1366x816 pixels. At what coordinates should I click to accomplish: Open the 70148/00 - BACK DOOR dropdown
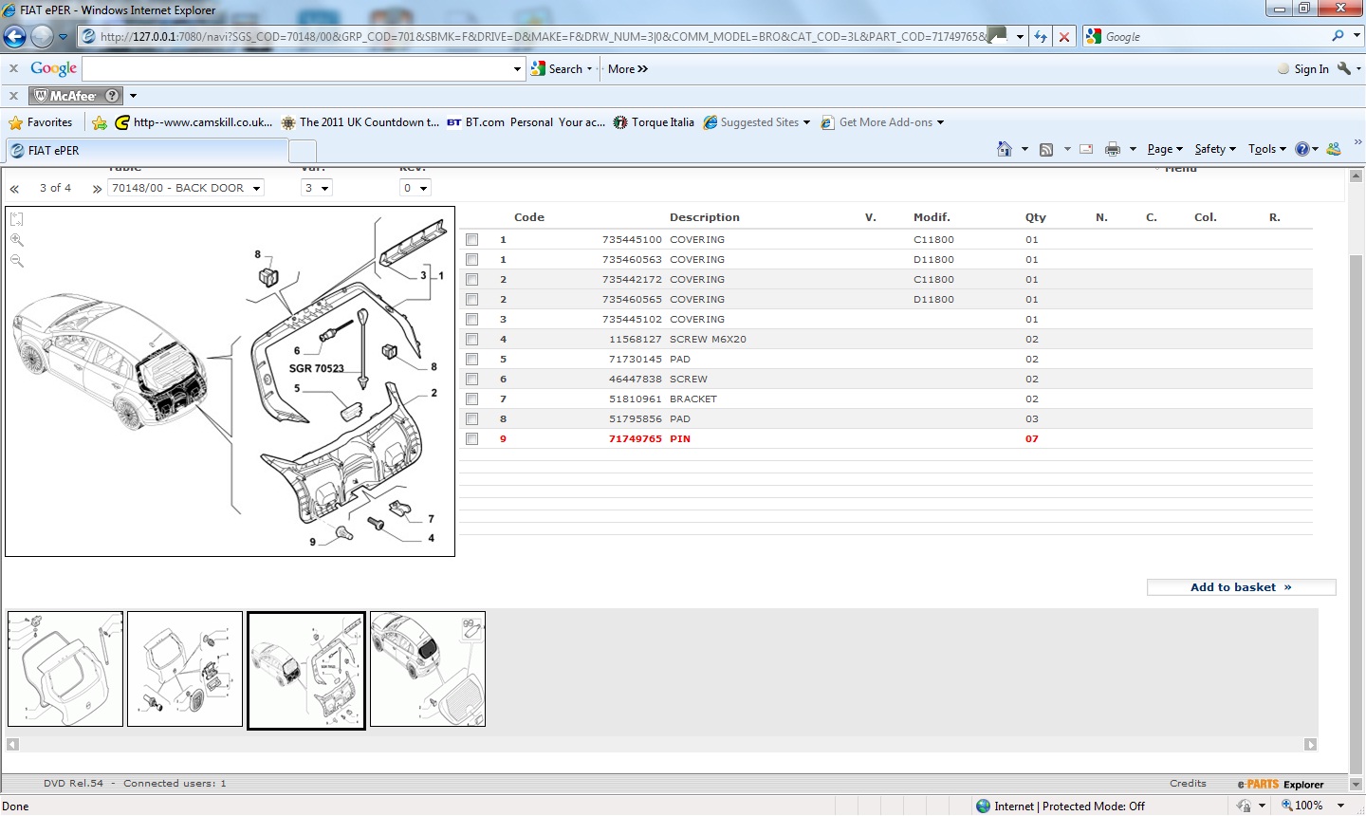[x=186, y=188]
